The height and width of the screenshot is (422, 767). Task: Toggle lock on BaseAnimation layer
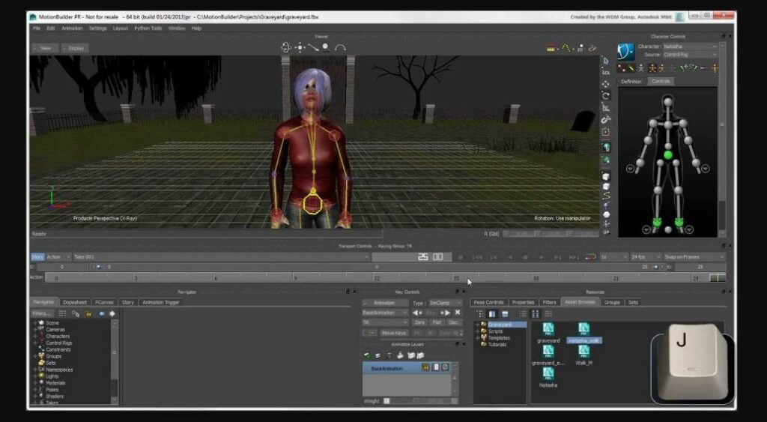click(x=425, y=367)
